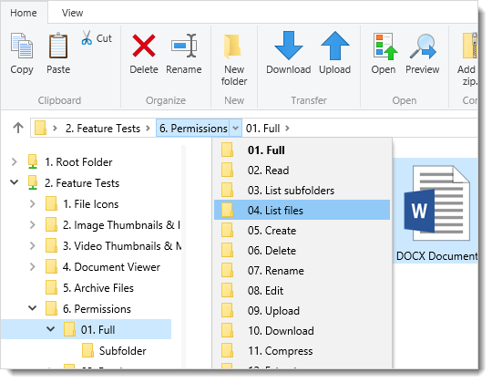Choose '03. List subfolders' in dropdown list
This screenshot has height=383, width=492.
[302, 191]
